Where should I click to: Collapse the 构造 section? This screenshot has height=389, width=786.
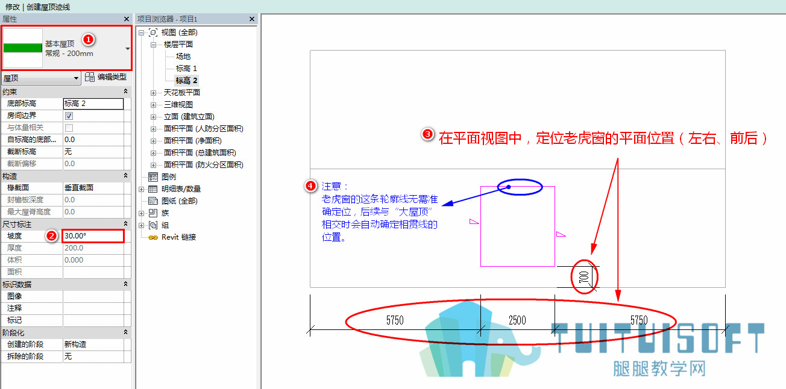pos(125,176)
